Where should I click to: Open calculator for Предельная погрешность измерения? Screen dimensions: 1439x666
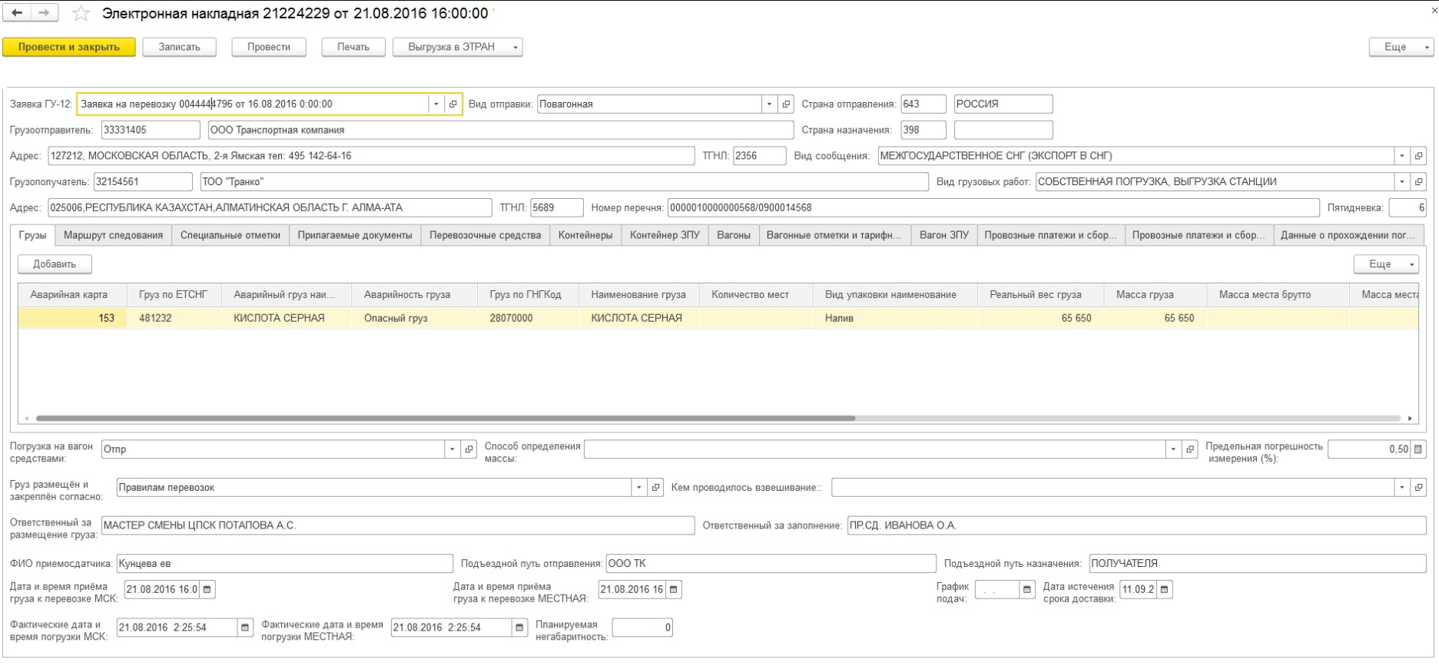[1418, 449]
